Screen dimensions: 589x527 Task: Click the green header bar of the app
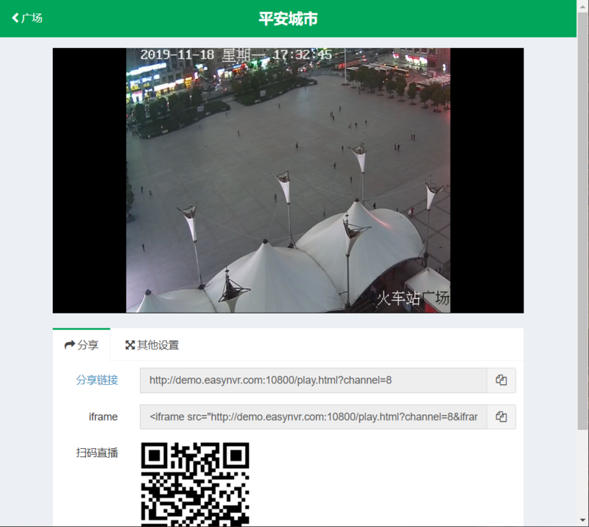tap(442, 18)
